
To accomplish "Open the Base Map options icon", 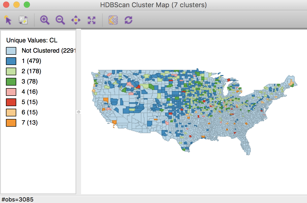I will pos(113,20).
